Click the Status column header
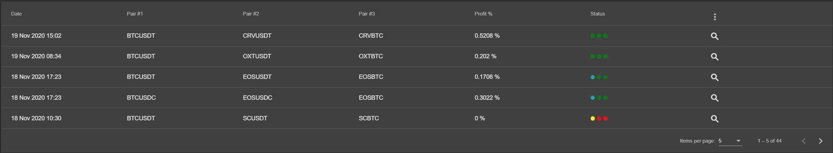This screenshot has width=833, height=153. point(597,14)
